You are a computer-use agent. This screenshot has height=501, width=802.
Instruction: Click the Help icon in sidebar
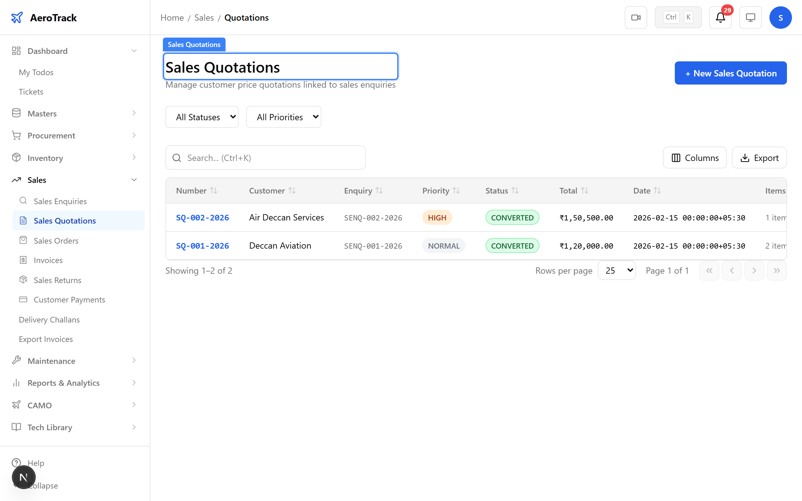[16, 462]
